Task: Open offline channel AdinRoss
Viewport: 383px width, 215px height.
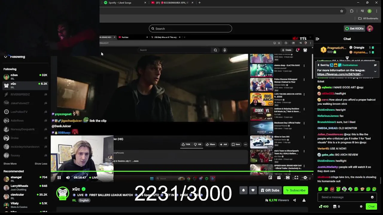Action: pyautogui.click(x=25, y=121)
